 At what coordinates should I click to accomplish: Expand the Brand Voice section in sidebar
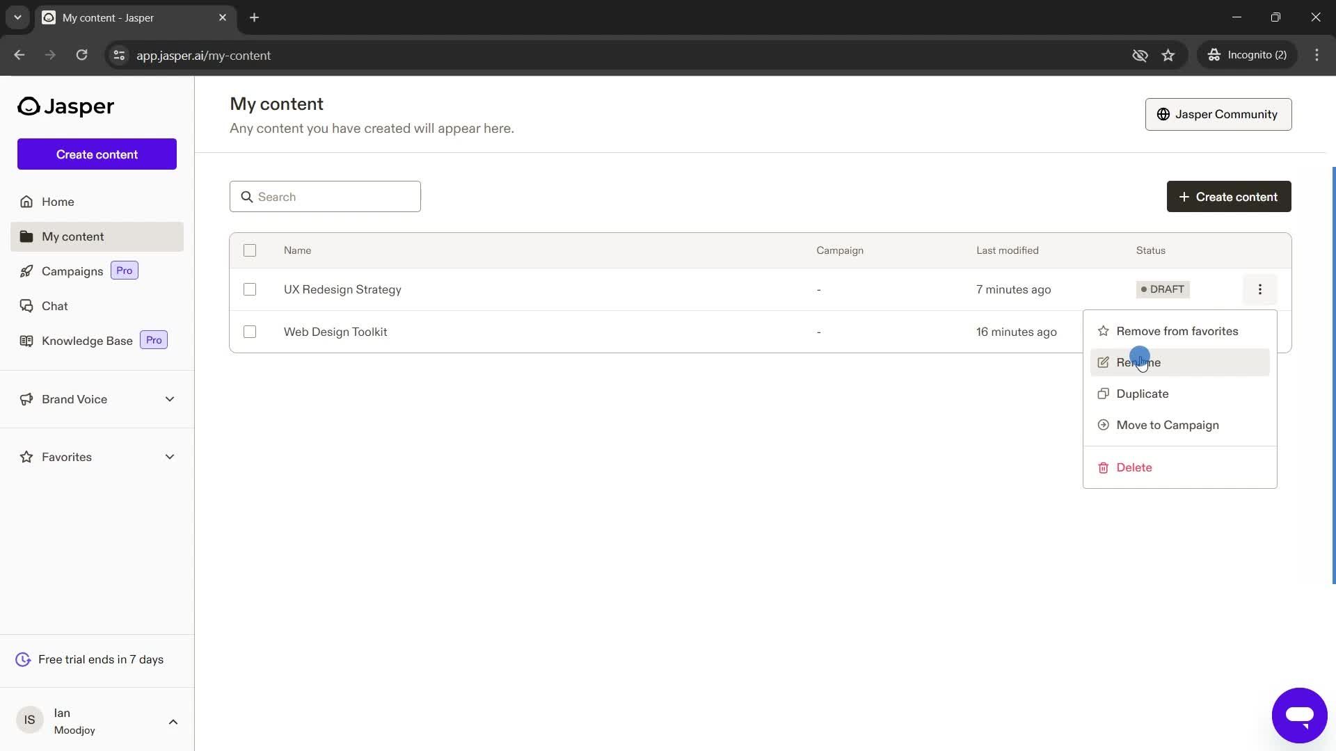[x=170, y=399]
